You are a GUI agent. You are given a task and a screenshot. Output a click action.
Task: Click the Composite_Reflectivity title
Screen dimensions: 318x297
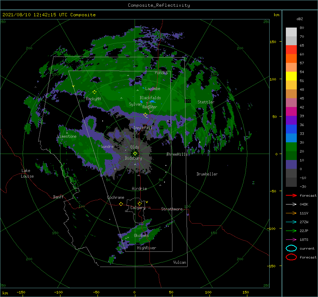click(x=159, y=5)
